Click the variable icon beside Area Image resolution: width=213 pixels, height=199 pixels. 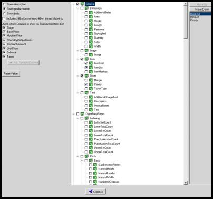91,17
